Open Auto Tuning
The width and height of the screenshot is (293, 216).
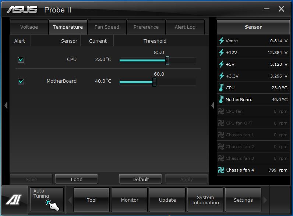coord(47,199)
